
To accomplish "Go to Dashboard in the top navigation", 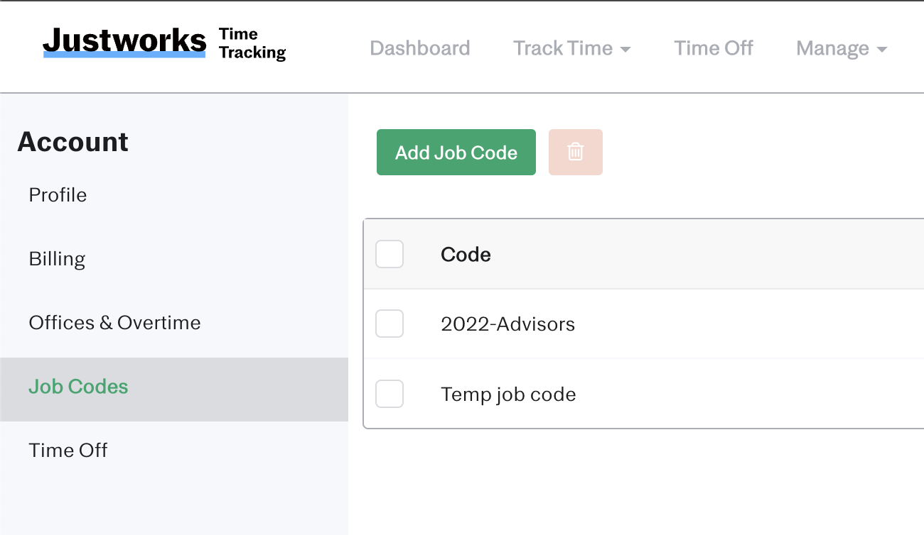I will point(420,48).
